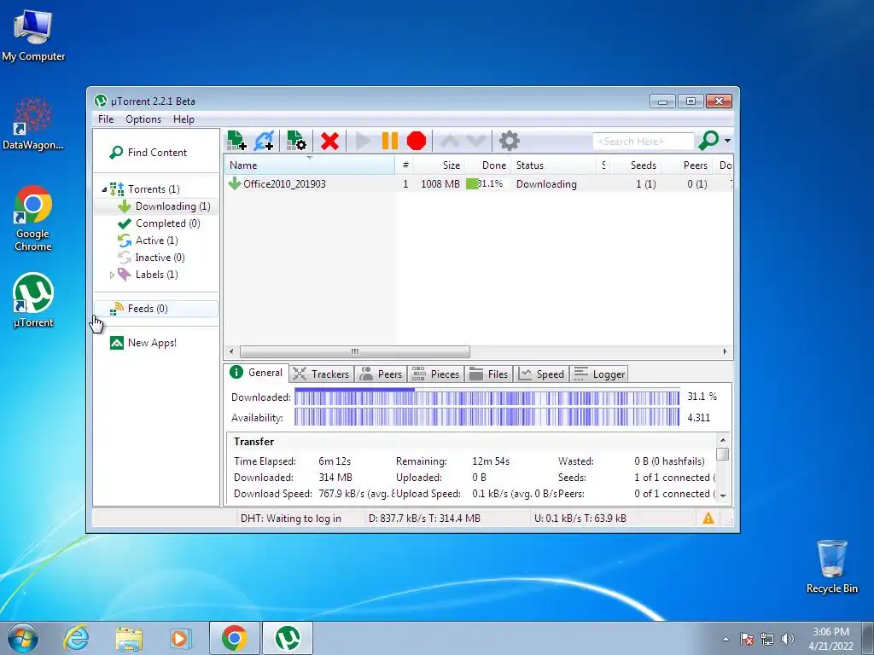Open Feeds (0) in the sidebar
The image size is (874, 655).
tap(155, 309)
